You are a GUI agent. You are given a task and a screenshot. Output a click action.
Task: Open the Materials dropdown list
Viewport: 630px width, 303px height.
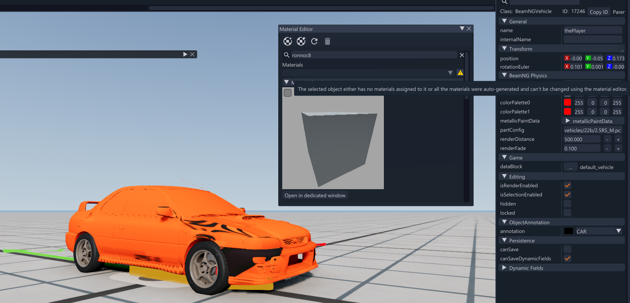point(450,73)
